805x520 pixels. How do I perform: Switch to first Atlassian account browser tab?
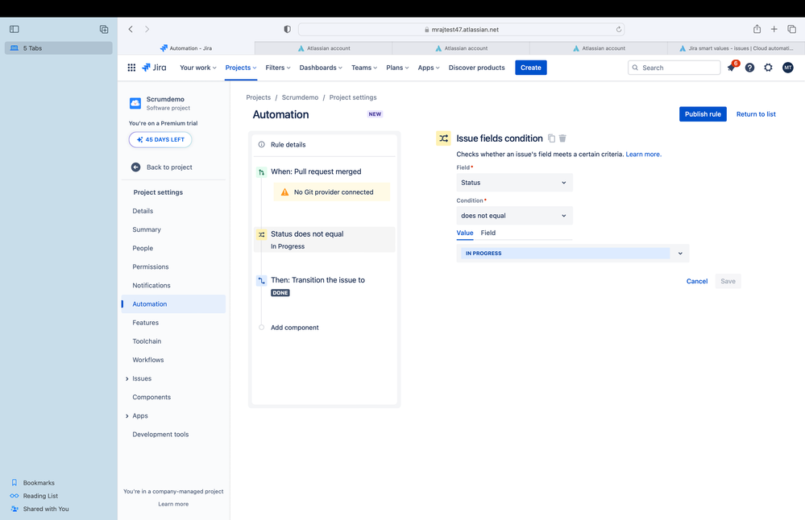click(323, 48)
